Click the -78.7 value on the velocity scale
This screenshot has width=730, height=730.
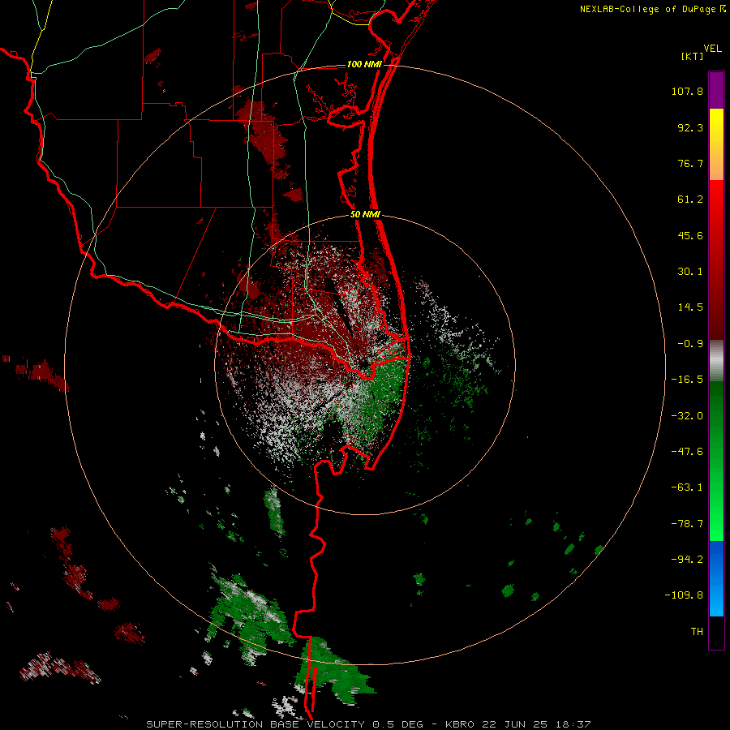click(687, 524)
